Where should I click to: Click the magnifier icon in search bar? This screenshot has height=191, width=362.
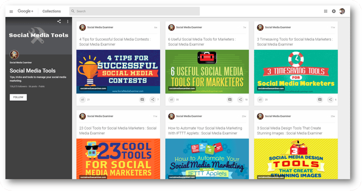(73, 11)
